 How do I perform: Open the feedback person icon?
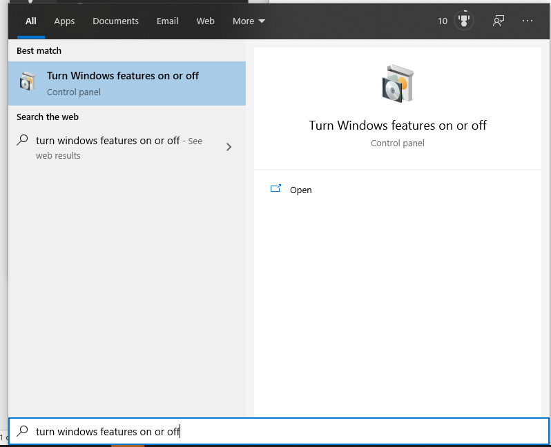499,21
